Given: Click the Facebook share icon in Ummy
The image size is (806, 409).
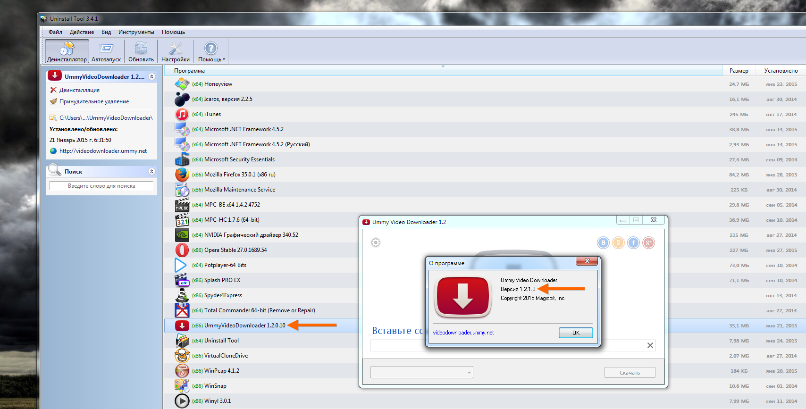Looking at the screenshot, I should pyautogui.click(x=633, y=242).
